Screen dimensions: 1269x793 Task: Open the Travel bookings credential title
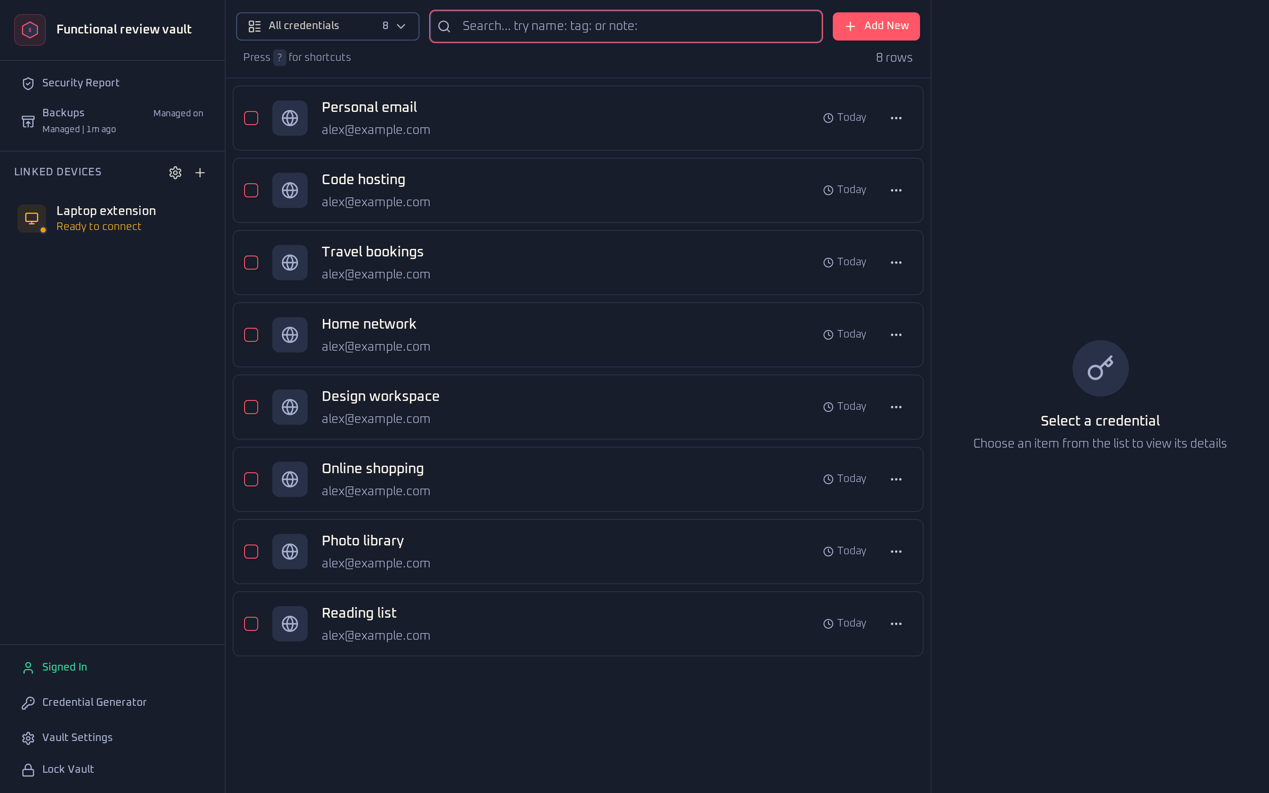(372, 252)
